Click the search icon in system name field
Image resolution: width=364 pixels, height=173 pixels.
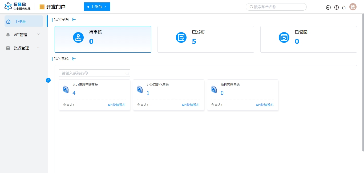(127, 73)
